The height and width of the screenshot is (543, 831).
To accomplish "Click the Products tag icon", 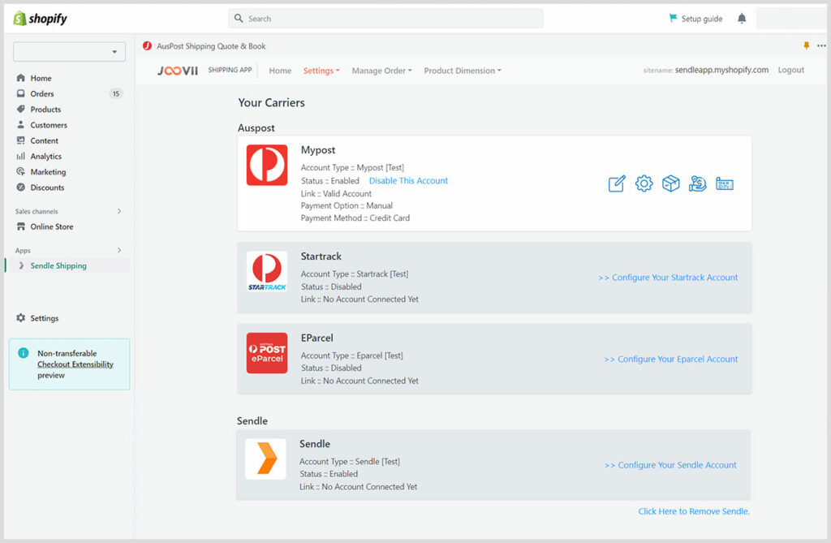I will 20,110.
